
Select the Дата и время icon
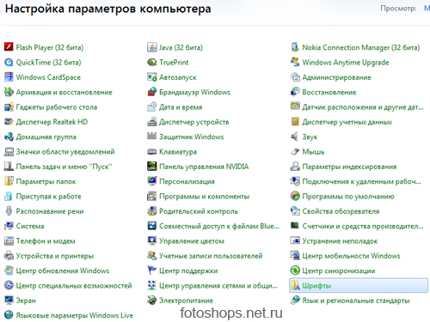pyautogui.click(x=151, y=106)
